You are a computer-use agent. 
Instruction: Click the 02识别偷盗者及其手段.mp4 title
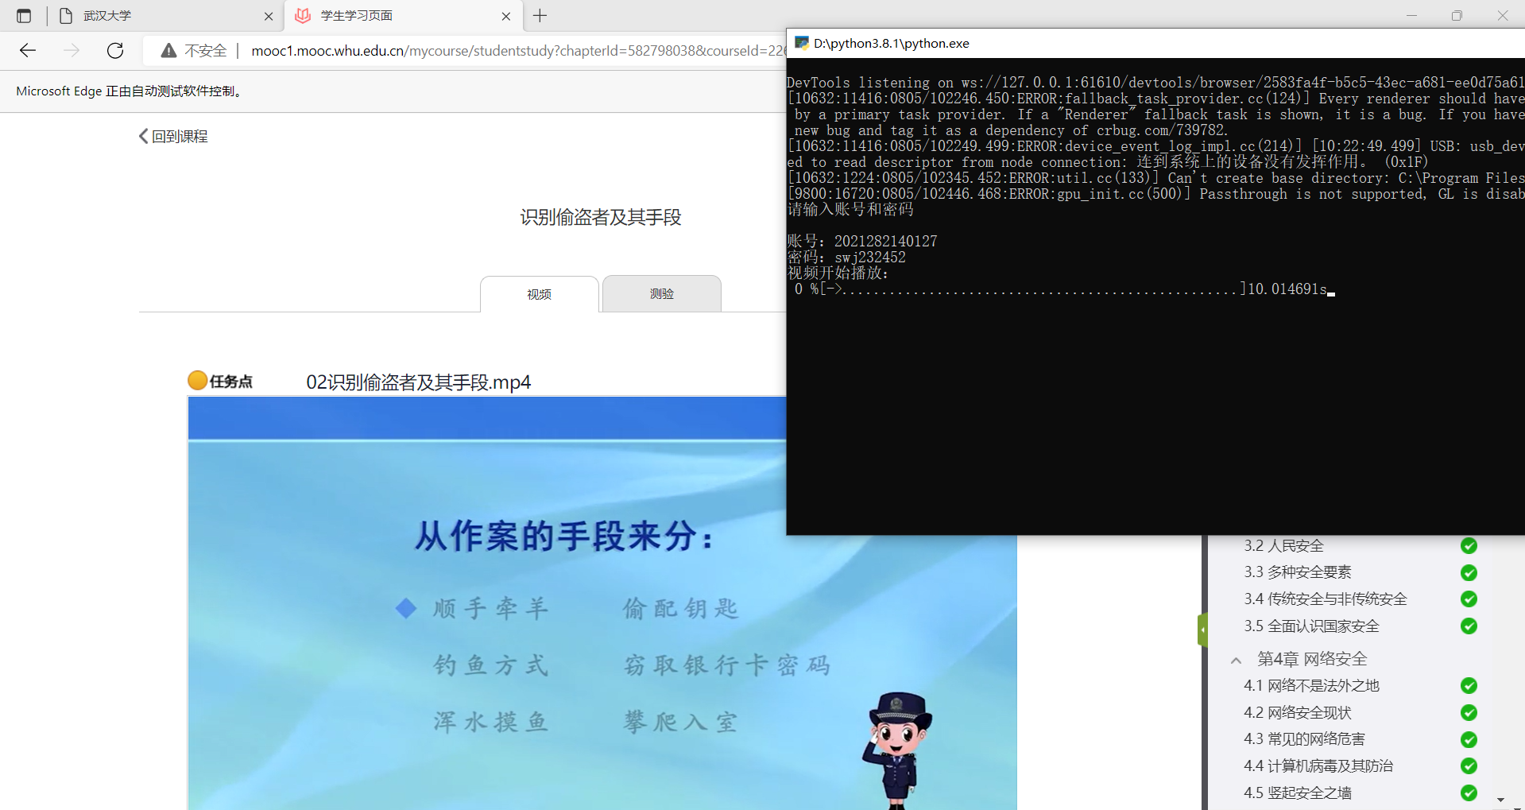tap(419, 382)
